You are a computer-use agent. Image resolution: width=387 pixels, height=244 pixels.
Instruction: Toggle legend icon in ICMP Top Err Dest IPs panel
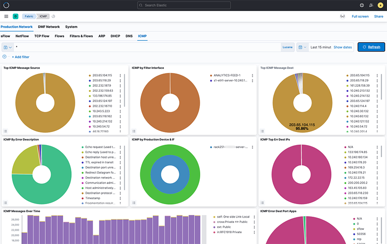[262, 202]
